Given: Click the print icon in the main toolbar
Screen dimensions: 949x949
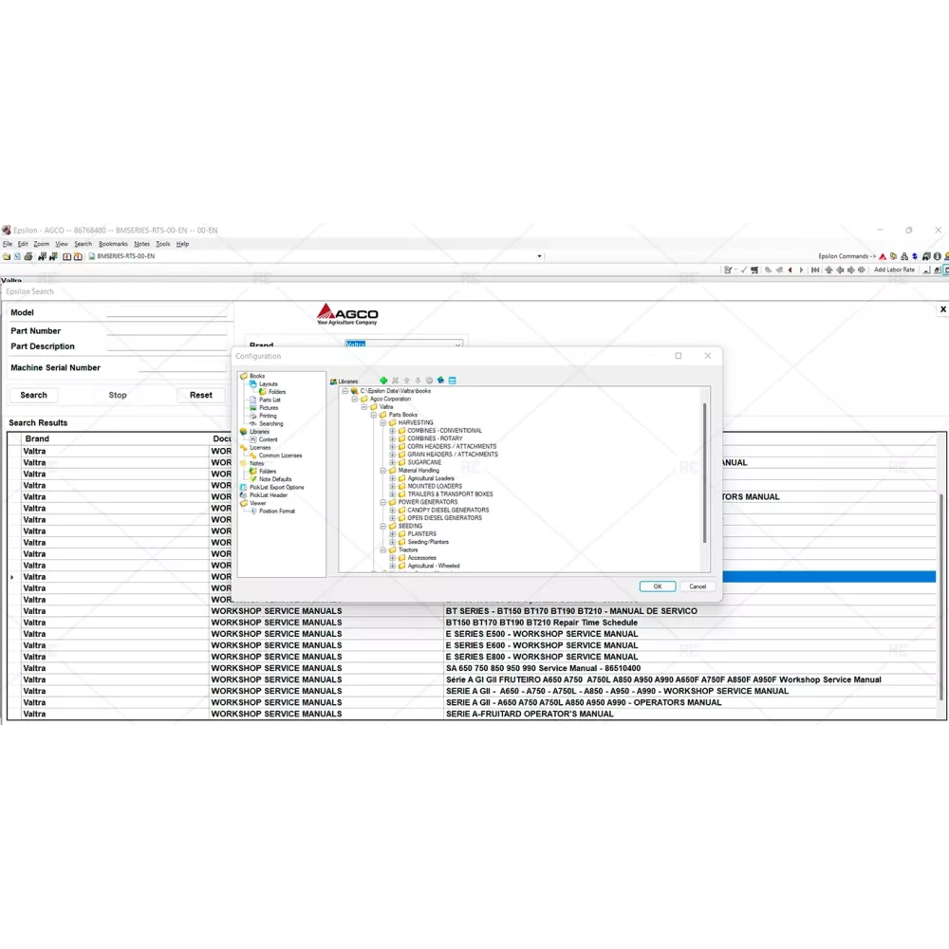Looking at the screenshot, I should 28,256.
